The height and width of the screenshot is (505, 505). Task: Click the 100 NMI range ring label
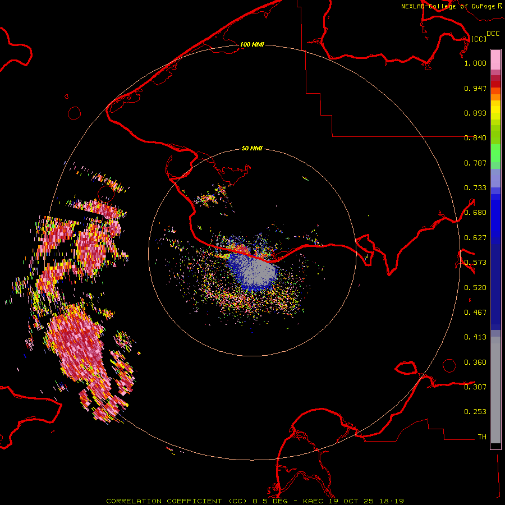click(252, 44)
